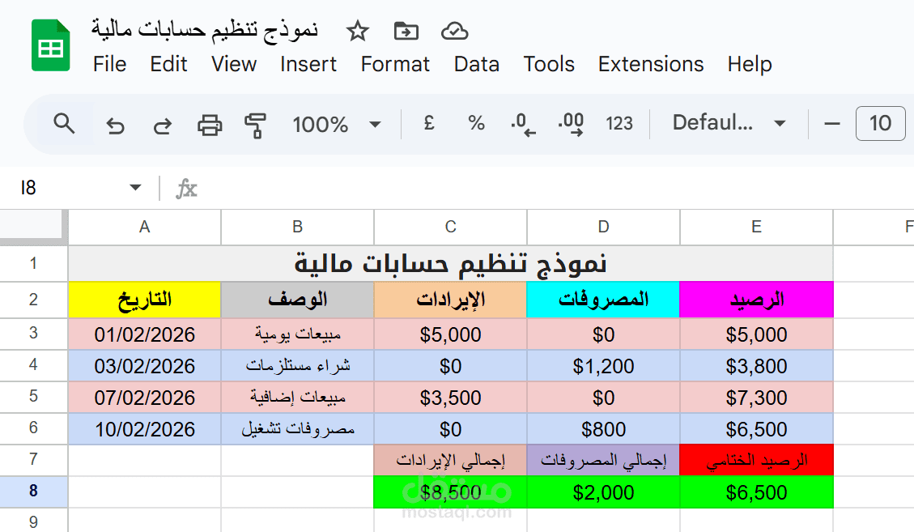
Task: Click the Insert menu item
Action: click(308, 64)
